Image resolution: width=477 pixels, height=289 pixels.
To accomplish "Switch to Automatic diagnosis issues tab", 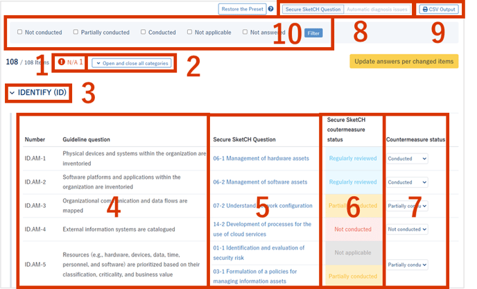I will 377,10.
